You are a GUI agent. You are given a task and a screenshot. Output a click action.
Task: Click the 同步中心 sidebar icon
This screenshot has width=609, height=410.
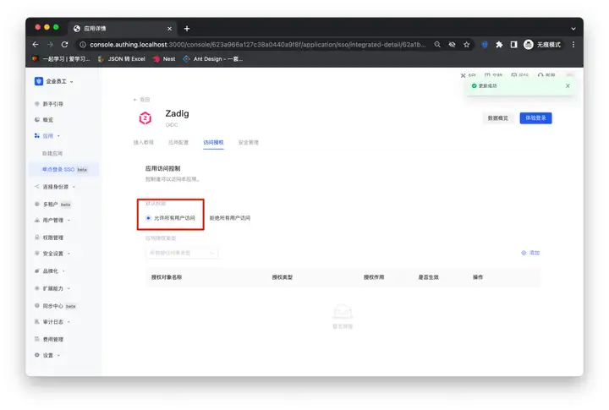(x=37, y=305)
